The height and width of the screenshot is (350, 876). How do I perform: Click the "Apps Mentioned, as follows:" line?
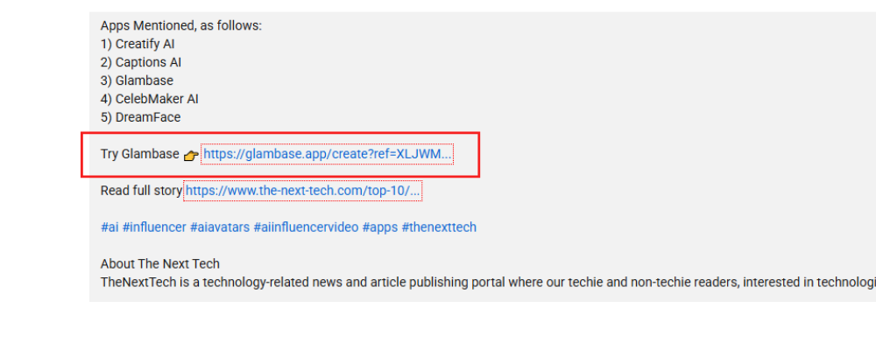(x=180, y=25)
